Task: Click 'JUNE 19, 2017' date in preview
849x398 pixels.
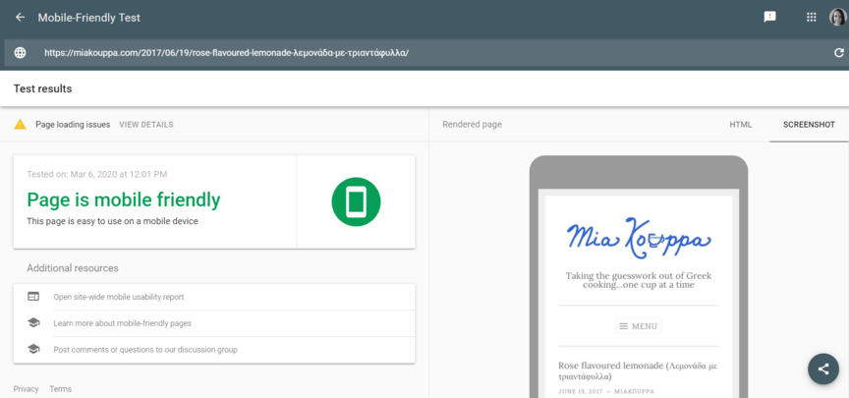Action: pyautogui.click(x=579, y=391)
